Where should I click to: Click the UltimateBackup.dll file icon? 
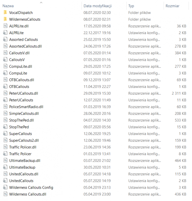[x=5, y=161]
